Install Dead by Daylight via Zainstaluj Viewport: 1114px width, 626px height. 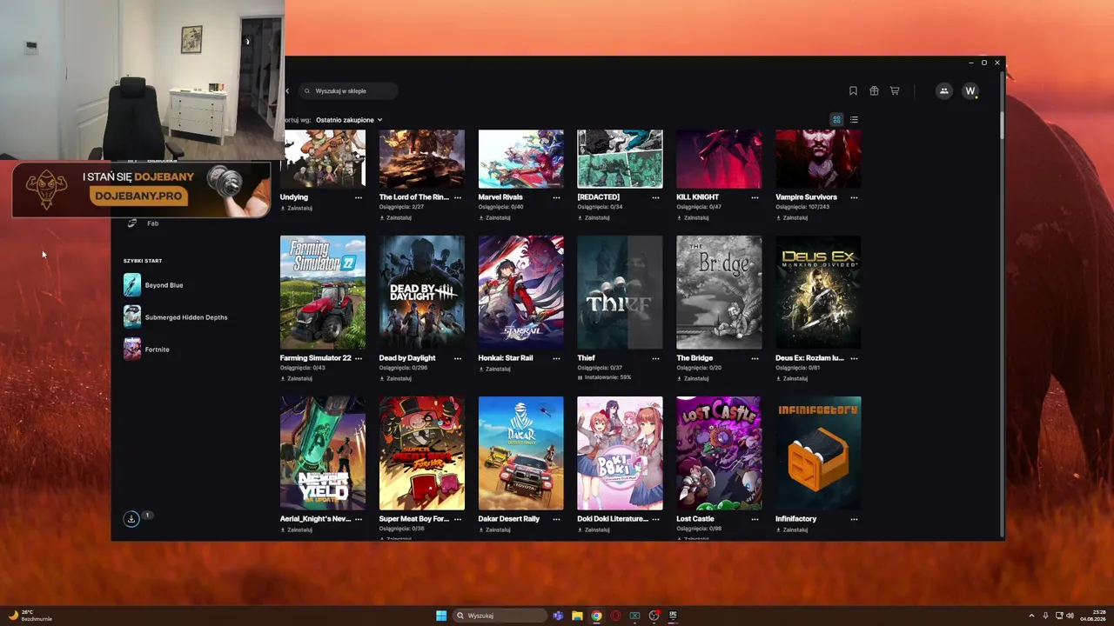[396, 378]
